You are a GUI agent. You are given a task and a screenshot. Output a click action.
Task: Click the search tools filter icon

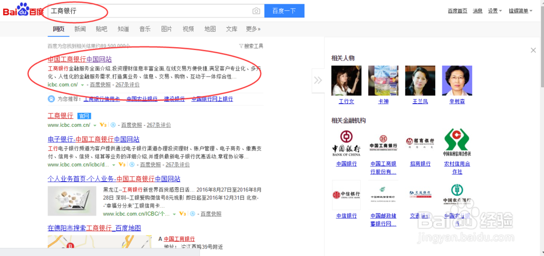click(241, 46)
